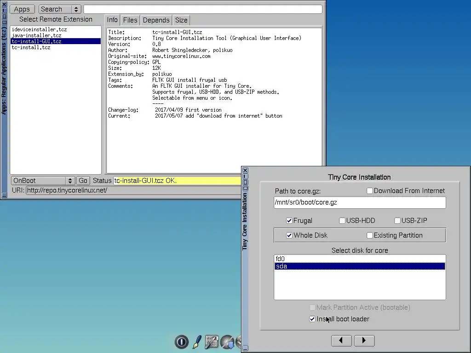The image size is (471, 353).
Task: Launch the Apps download-arrow dock icon
Action: 227,342
